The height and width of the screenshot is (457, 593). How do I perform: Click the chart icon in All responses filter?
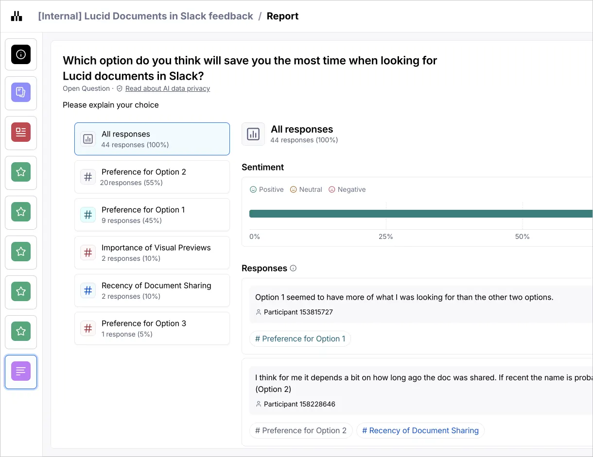pyautogui.click(x=88, y=139)
